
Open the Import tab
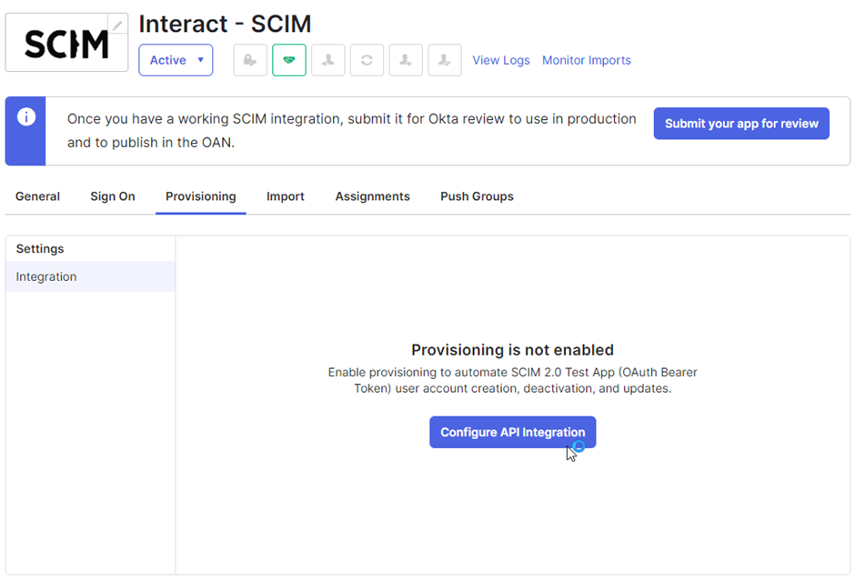(286, 196)
